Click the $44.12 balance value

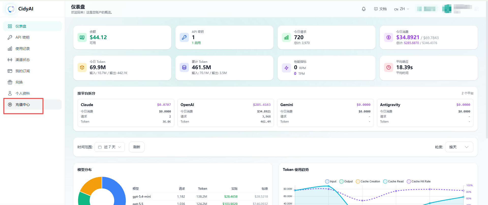[x=98, y=37]
